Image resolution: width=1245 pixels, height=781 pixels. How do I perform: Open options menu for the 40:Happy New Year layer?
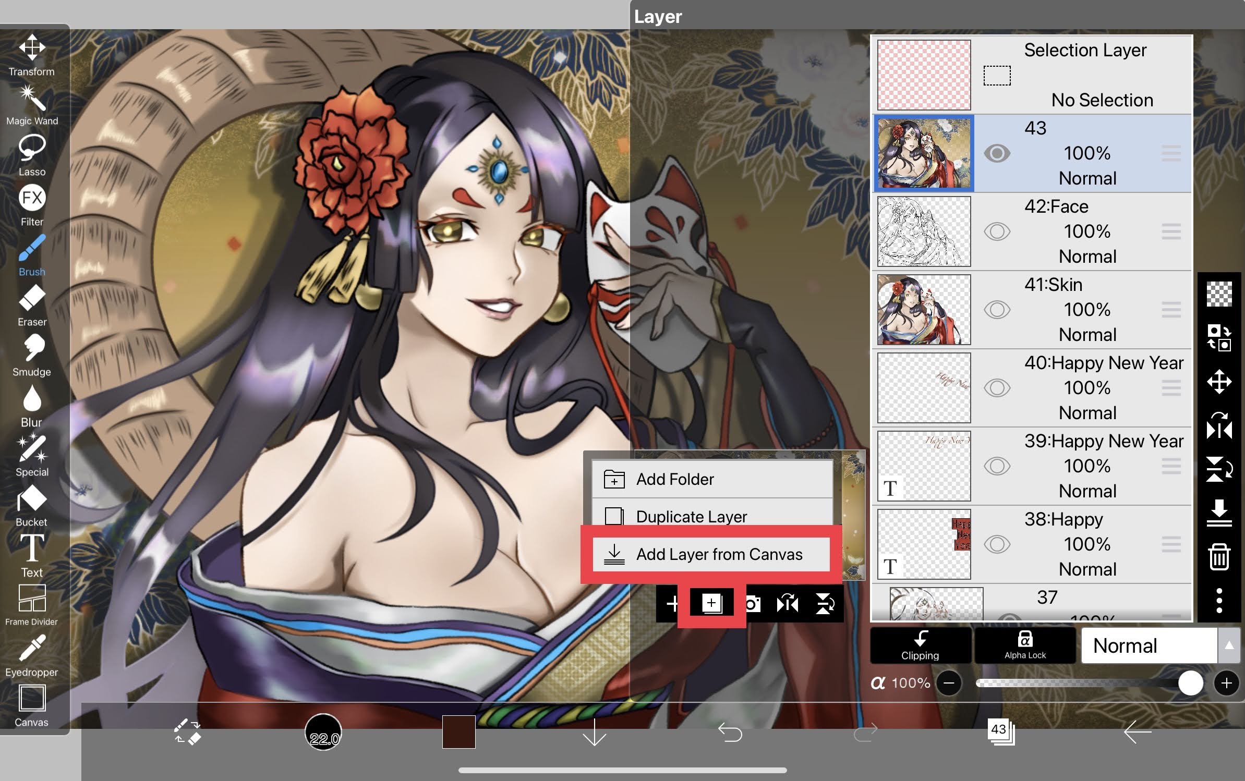click(x=1171, y=388)
